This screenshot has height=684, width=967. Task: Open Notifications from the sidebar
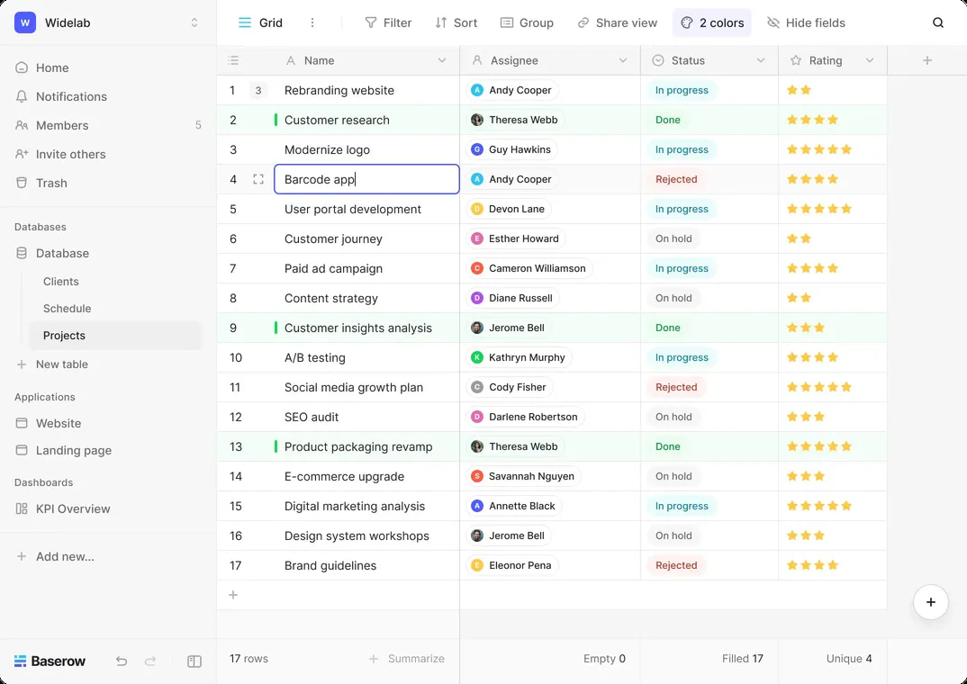tap(69, 96)
